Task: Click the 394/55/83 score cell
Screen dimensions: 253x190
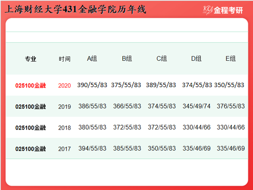Action: point(92,148)
